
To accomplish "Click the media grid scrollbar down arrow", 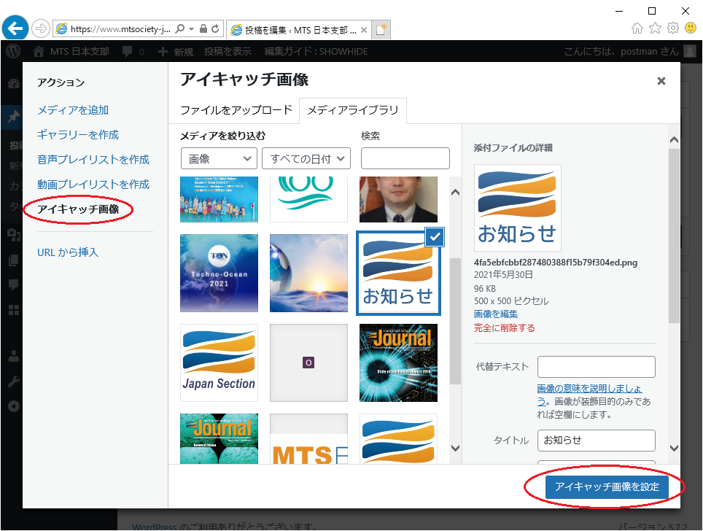I will tap(455, 448).
